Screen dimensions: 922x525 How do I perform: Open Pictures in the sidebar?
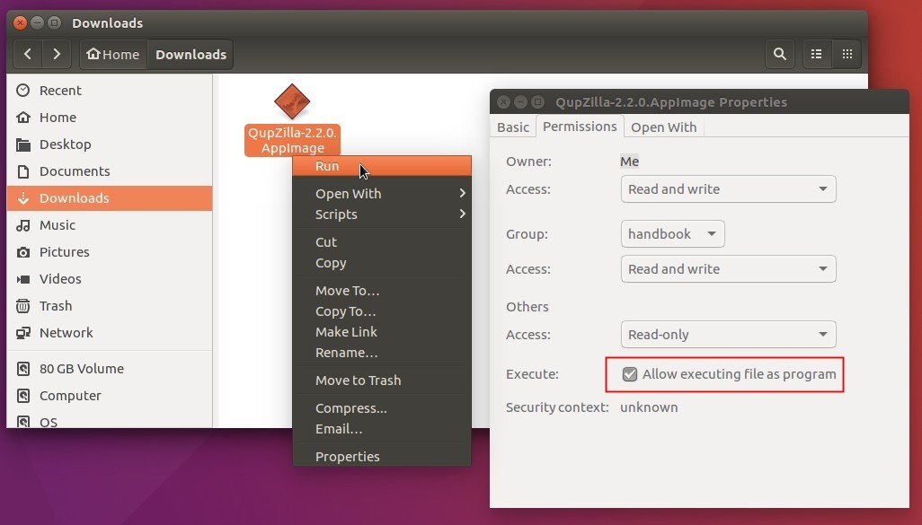(110, 252)
